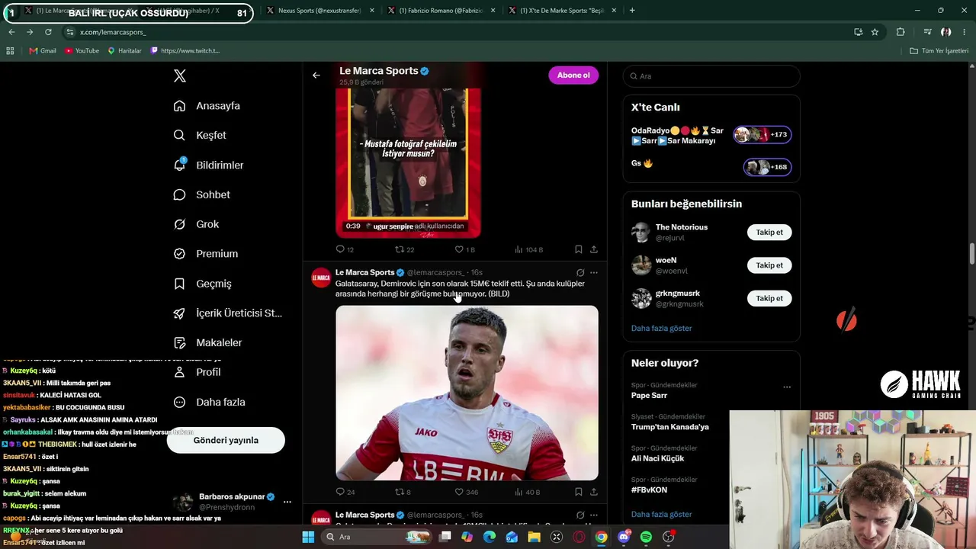Screen dimensions: 976x549
Task: Go back with the profile header arrow
Action: (x=316, y=75)
